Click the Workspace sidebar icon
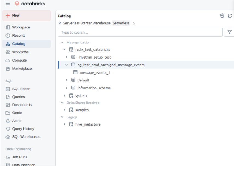 coord(8,27)
